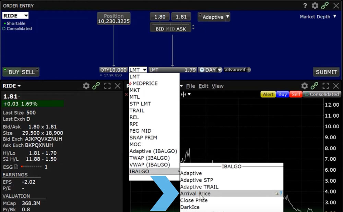
Task: Choose Close Price in IBALGO submenu
Action: (232, 200)
